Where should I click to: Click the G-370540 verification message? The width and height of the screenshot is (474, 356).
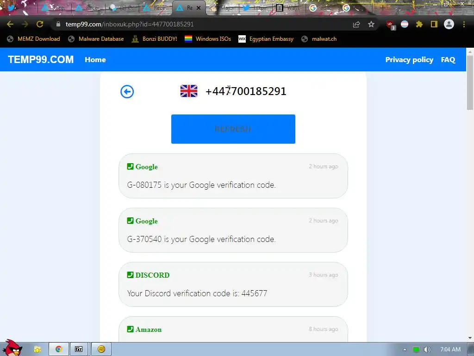(x=201, y=239)
